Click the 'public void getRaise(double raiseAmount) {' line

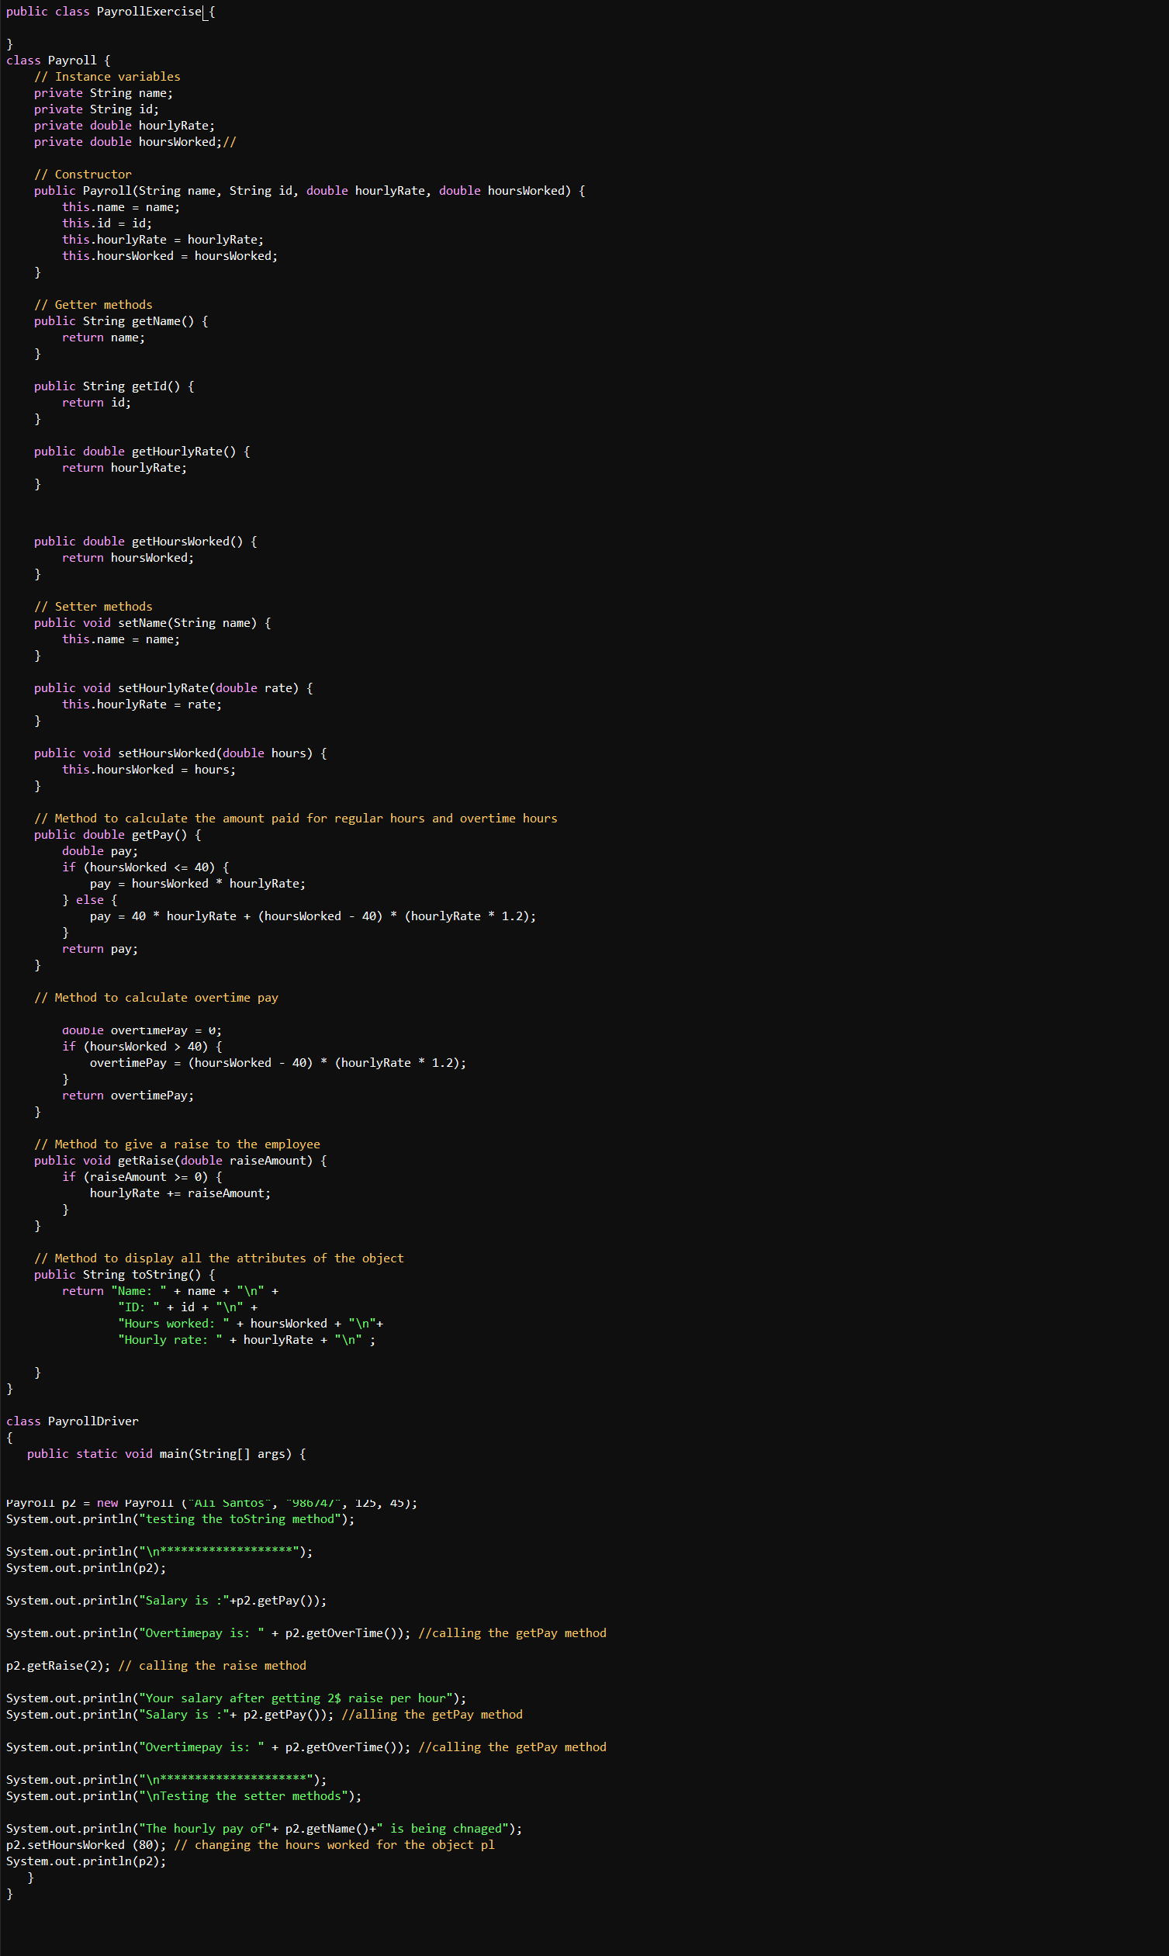181,1162
